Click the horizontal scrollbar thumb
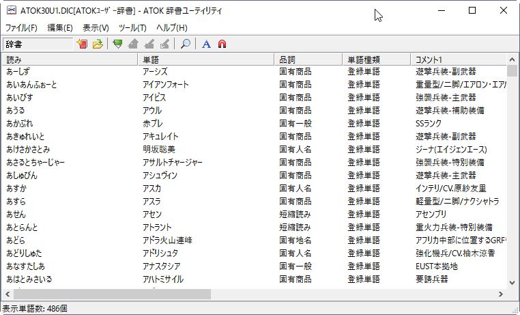 tap(112, 294)
